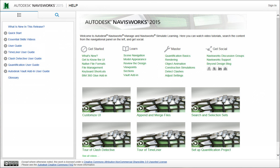Open Scene Navigation link
Screen dimensions: 280x168
tap(134, 55)
